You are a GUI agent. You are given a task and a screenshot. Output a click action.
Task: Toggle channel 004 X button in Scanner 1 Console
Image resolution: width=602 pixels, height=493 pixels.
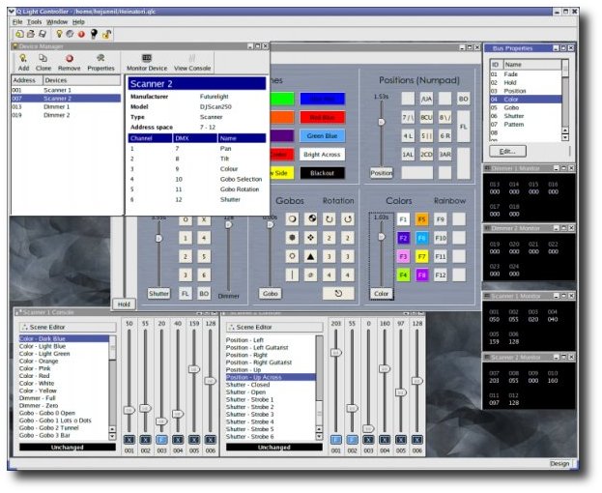click(178, 440)
